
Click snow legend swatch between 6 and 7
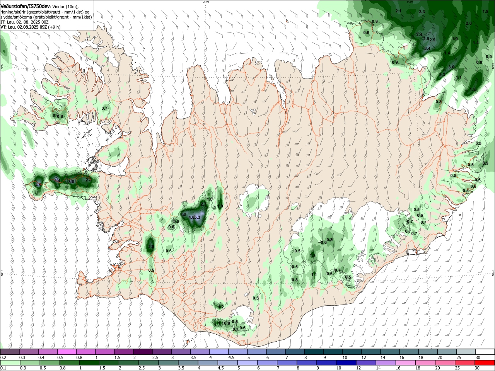276,352
